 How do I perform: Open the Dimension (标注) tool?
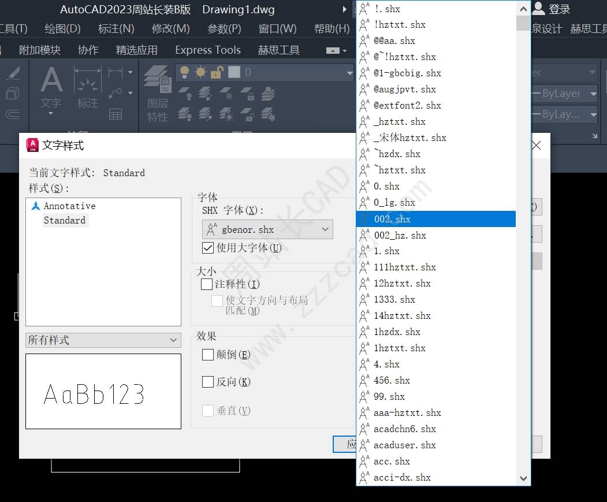pos(87,88)
